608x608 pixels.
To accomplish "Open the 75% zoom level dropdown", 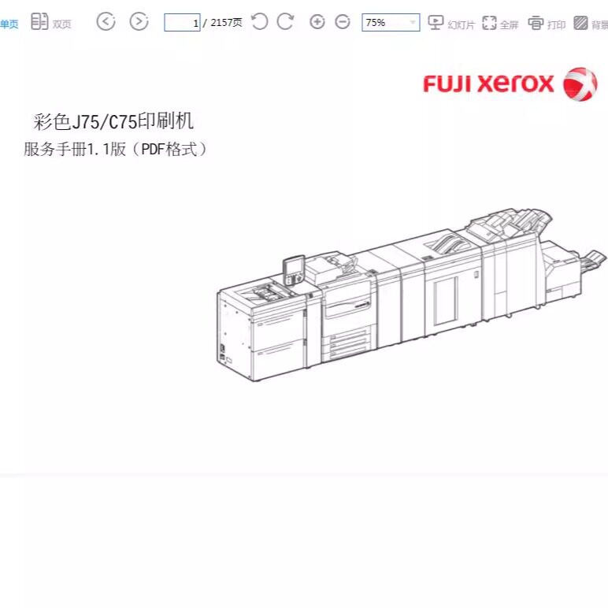I will coord(391,23).
